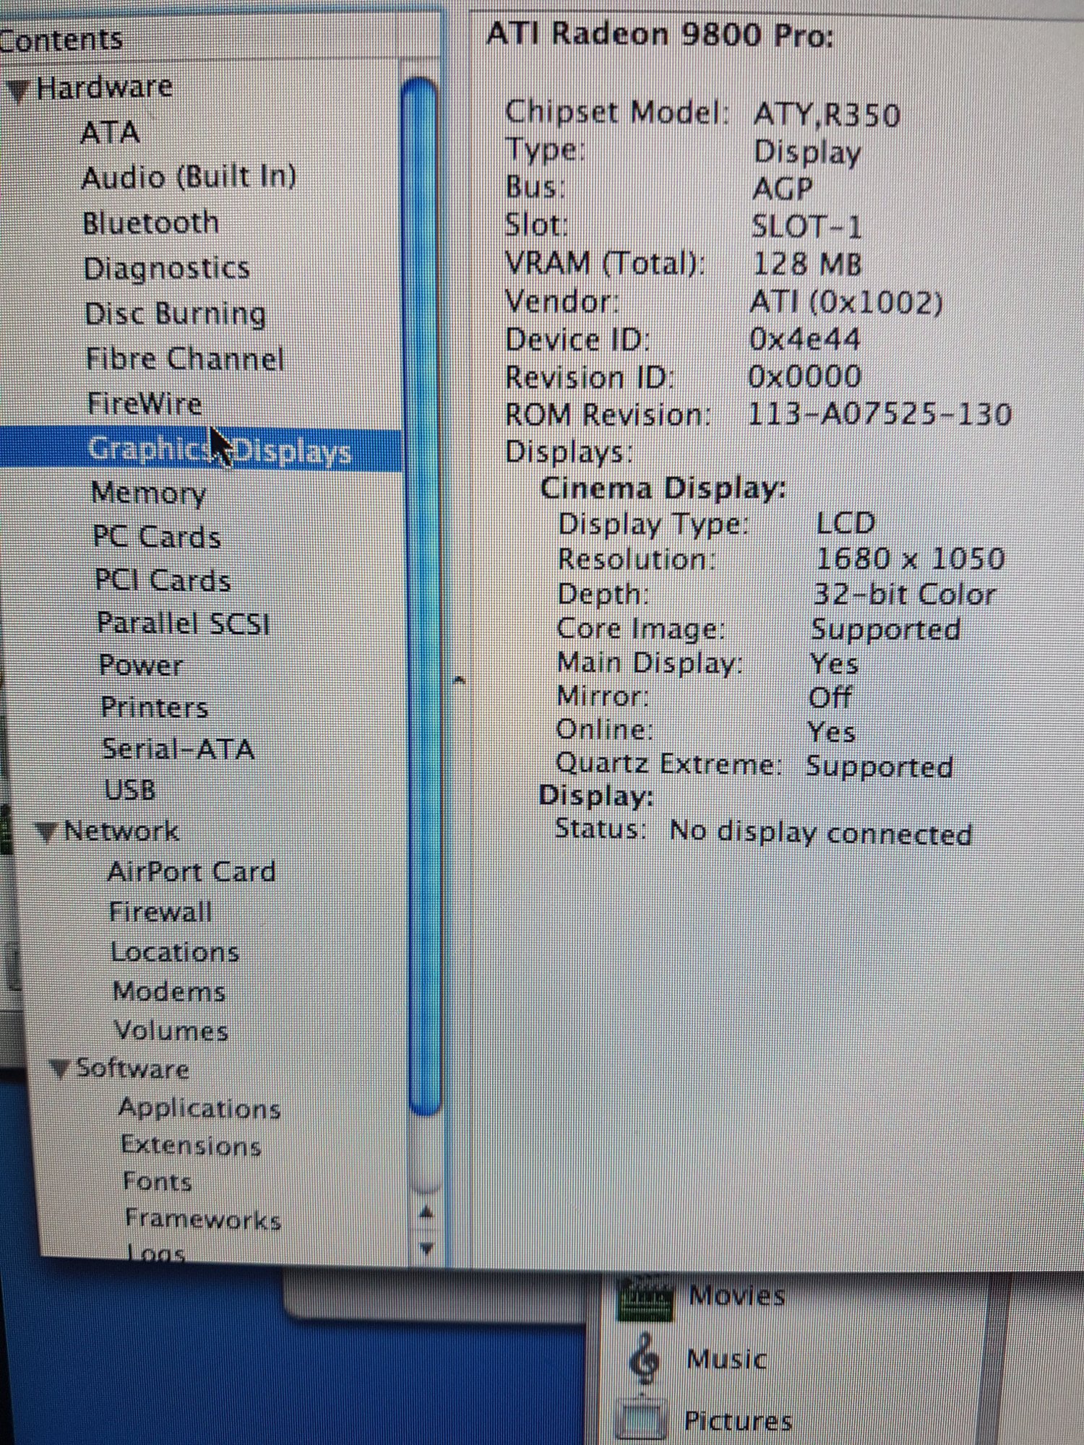Select Audio (Built In) entry
The image size is (1084, 1445).
(x=189, y=177)
